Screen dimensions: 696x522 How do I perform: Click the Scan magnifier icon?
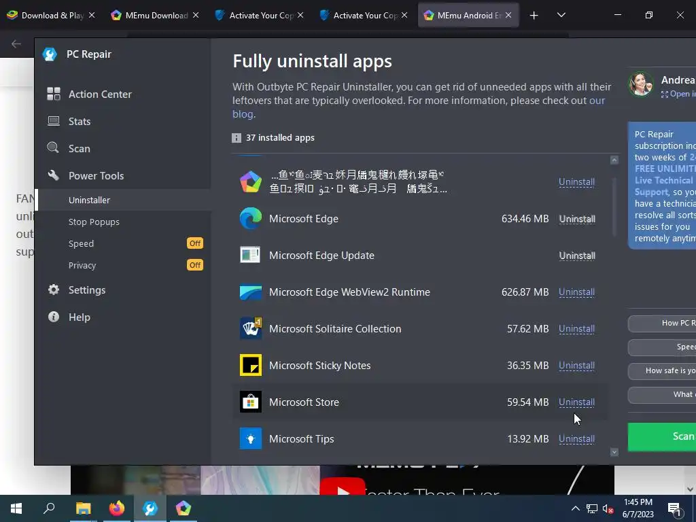tap(53, 147)
